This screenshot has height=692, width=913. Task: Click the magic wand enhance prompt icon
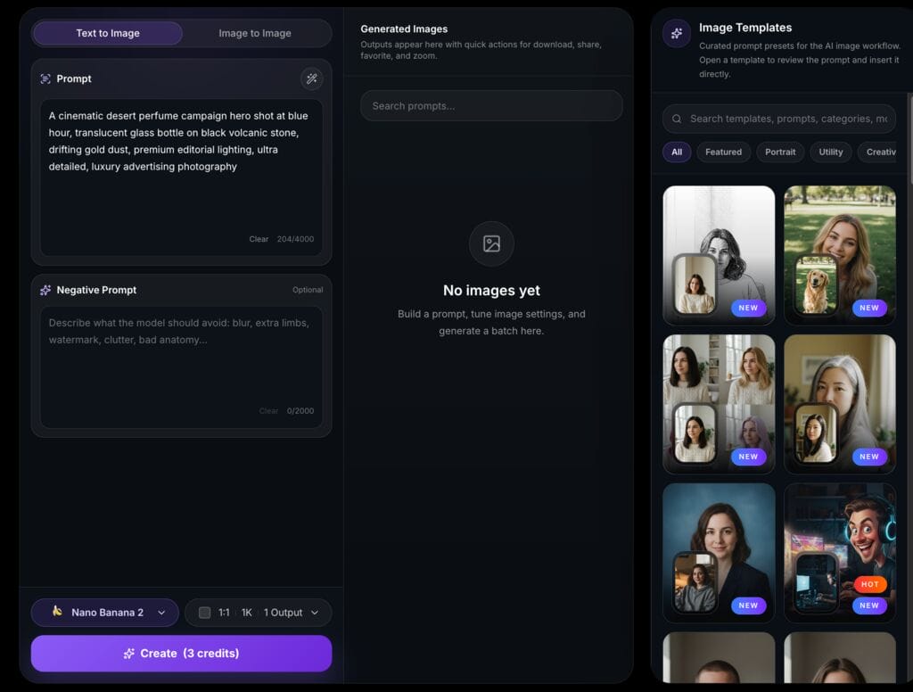click(311, 78)
